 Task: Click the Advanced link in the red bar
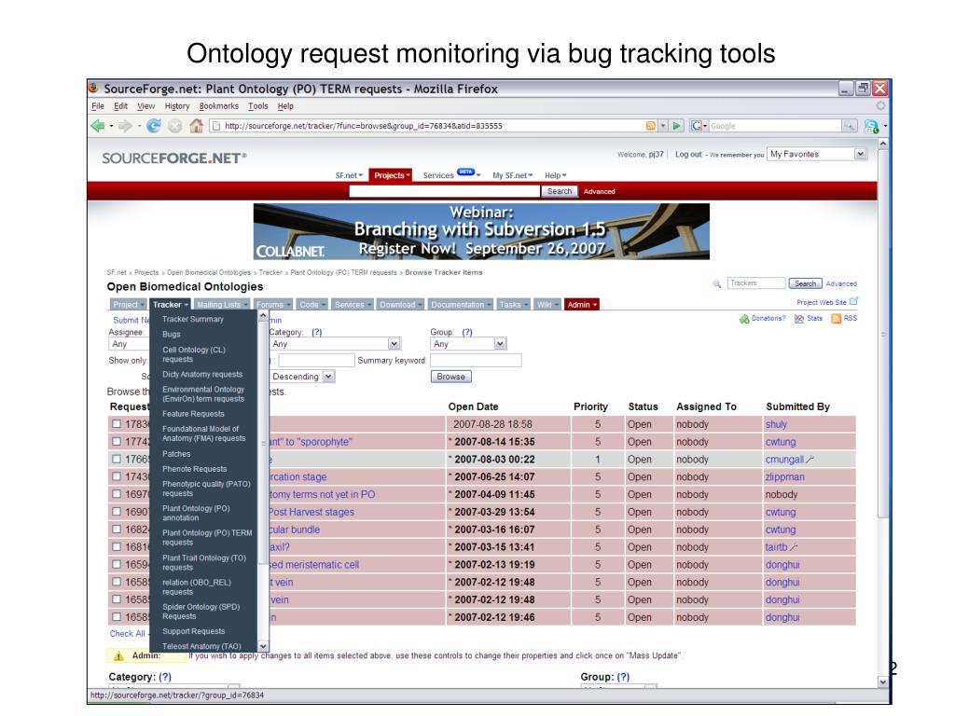[x=600, y=191]
